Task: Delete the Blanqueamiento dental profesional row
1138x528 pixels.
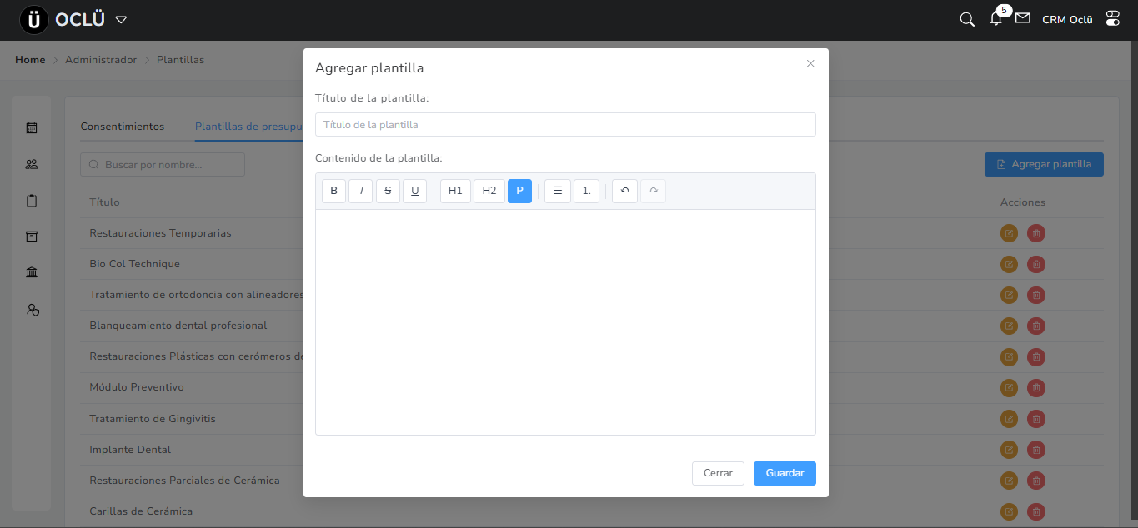Action: coord(1036,326)
